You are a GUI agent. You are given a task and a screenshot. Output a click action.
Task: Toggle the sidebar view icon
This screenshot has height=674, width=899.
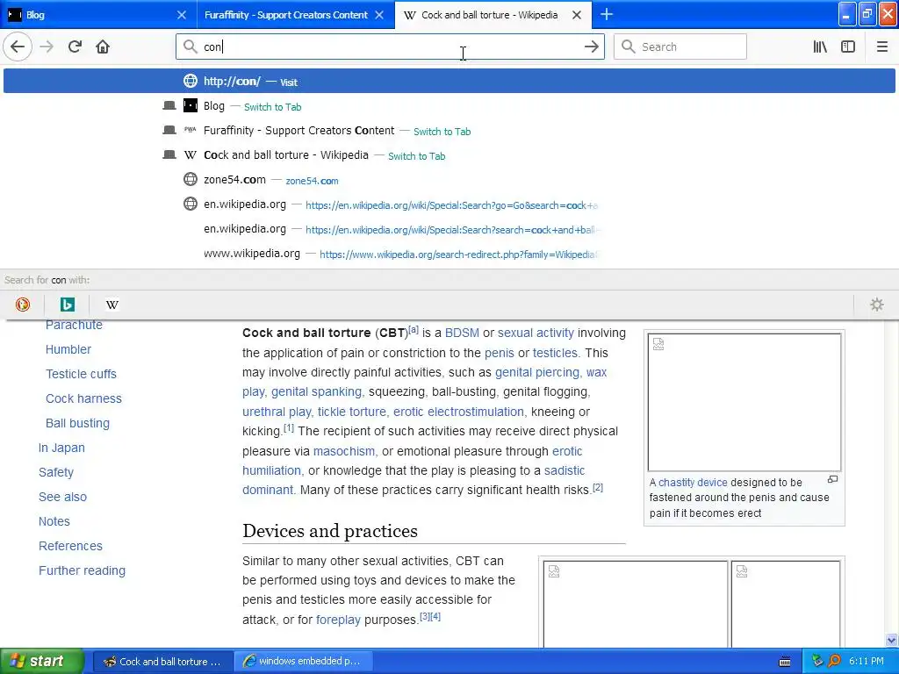point(848,47)
